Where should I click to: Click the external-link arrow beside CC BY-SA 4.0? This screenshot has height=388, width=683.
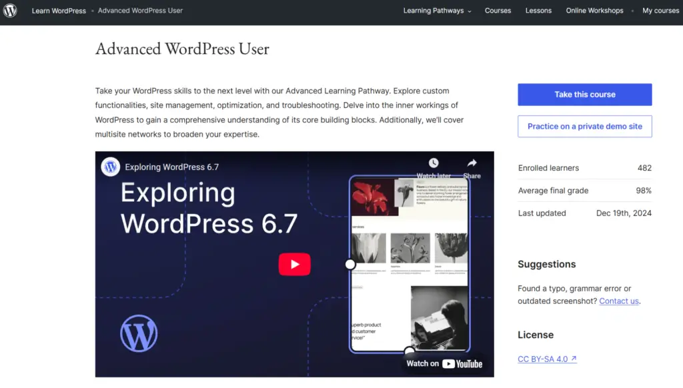tap(574, 359)
